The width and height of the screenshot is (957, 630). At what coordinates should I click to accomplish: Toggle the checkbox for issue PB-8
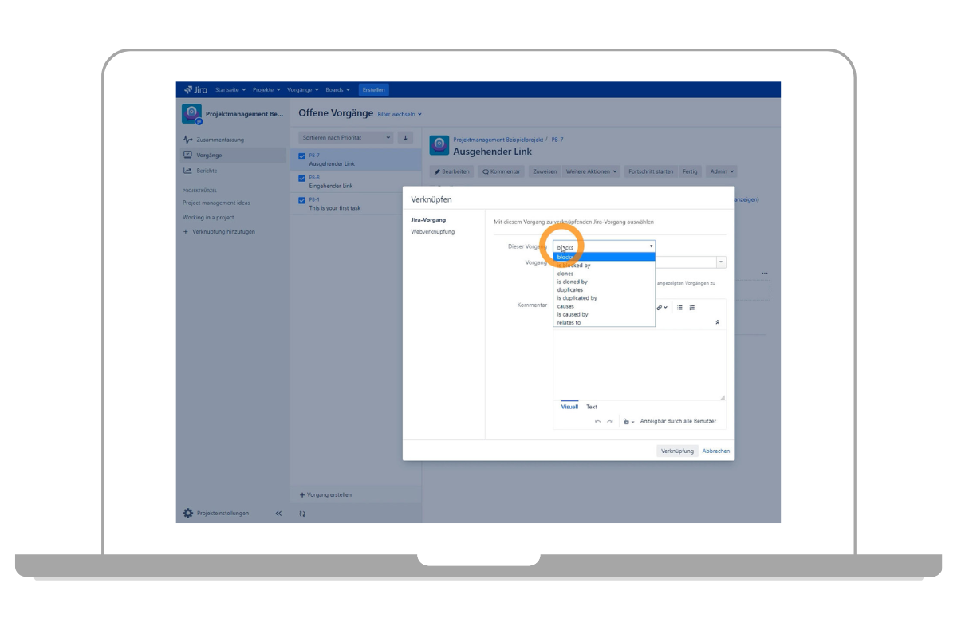click(x=301, y=178)
